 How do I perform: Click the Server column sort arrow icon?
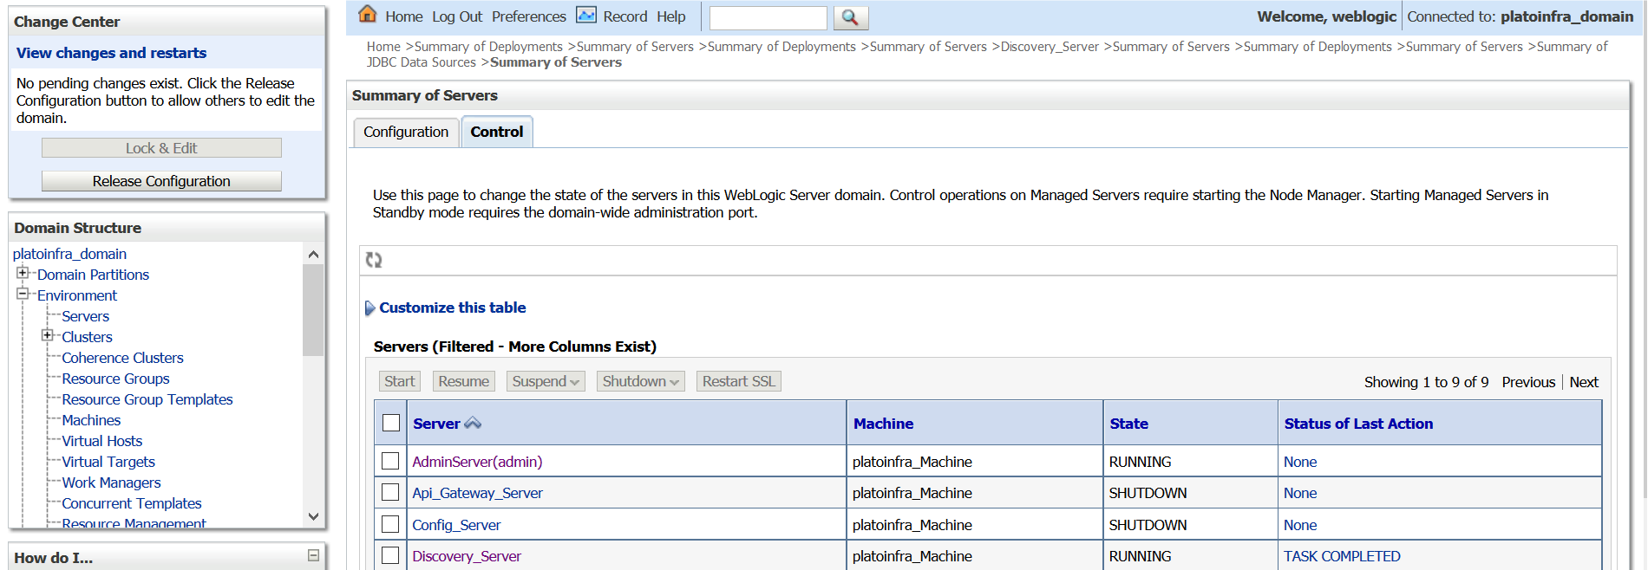coord(473,424)
